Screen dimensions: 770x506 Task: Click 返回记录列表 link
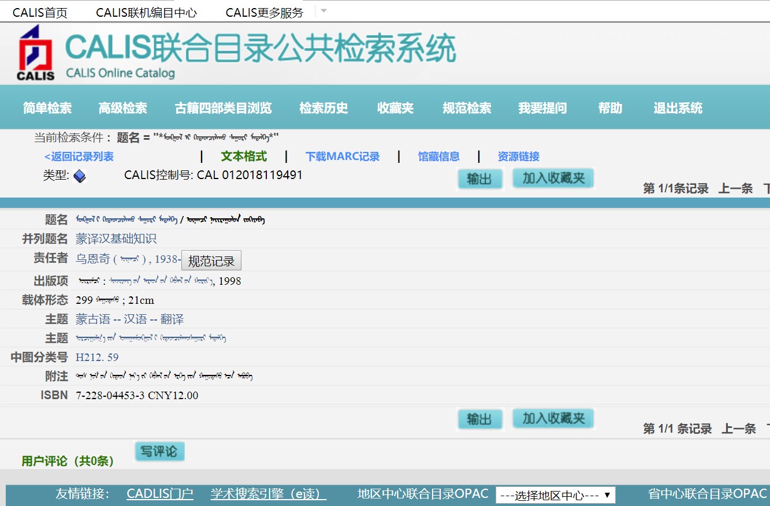(x=79, y=157)
